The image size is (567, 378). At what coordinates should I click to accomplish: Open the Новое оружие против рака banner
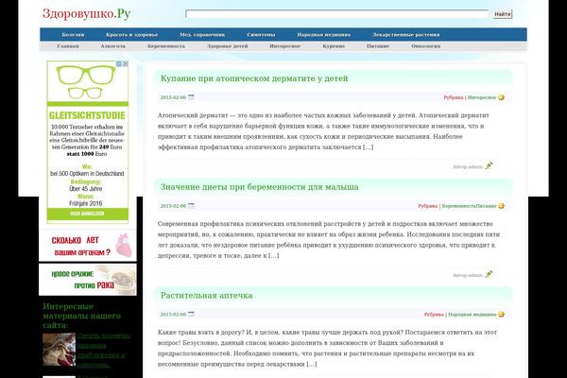coord(88,280)
